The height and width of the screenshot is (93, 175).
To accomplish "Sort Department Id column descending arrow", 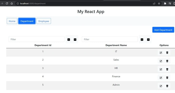I will 69,39.
